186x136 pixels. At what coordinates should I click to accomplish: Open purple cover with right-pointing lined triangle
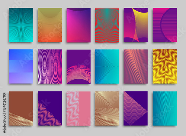136,109
